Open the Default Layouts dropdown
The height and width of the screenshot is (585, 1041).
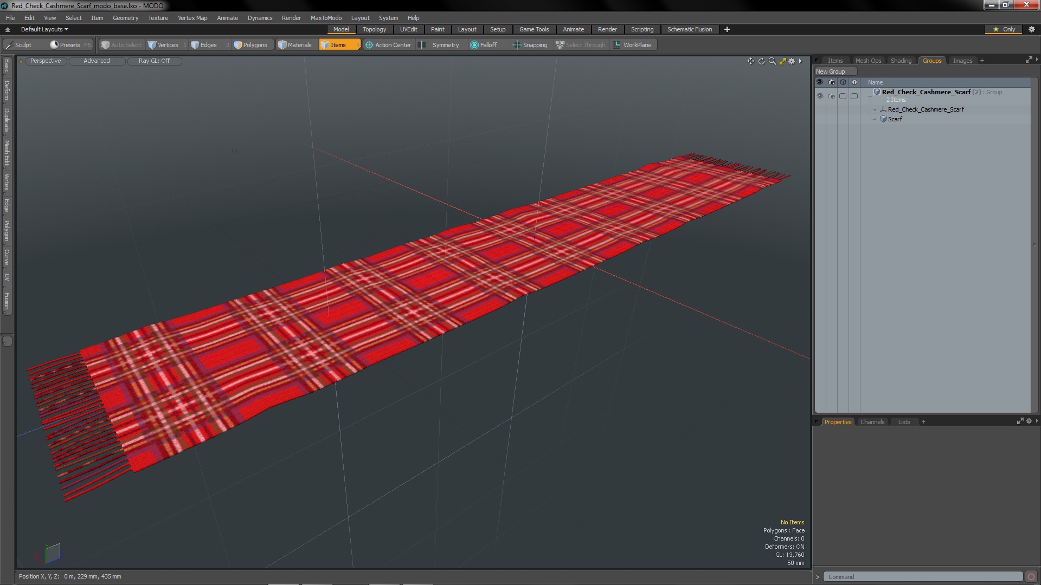pyautogui.click(x=44, y=29)
